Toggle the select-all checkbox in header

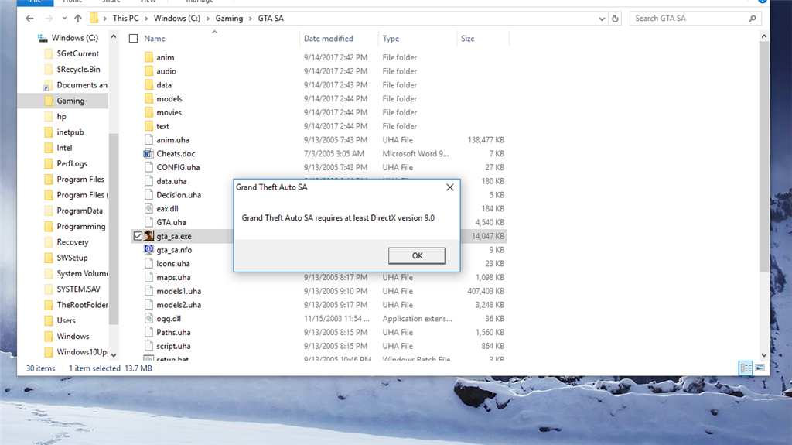(x=133, y=39)
